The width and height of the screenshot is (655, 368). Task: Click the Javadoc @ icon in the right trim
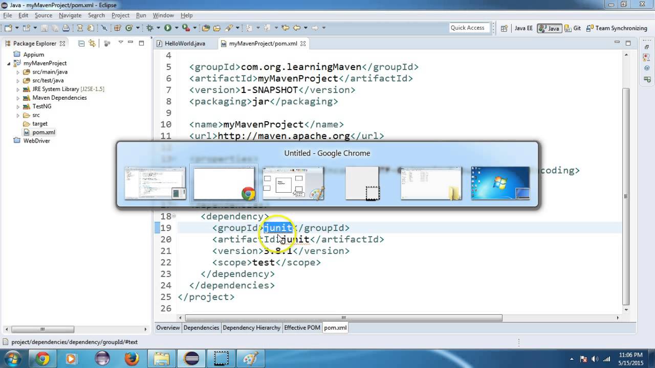647,68
